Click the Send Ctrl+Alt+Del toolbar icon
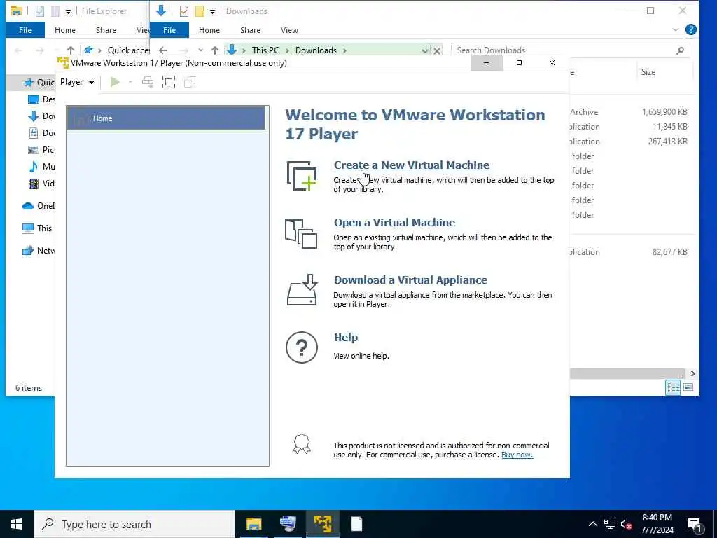This screenshot has height=538, width=717. point(148,83)
